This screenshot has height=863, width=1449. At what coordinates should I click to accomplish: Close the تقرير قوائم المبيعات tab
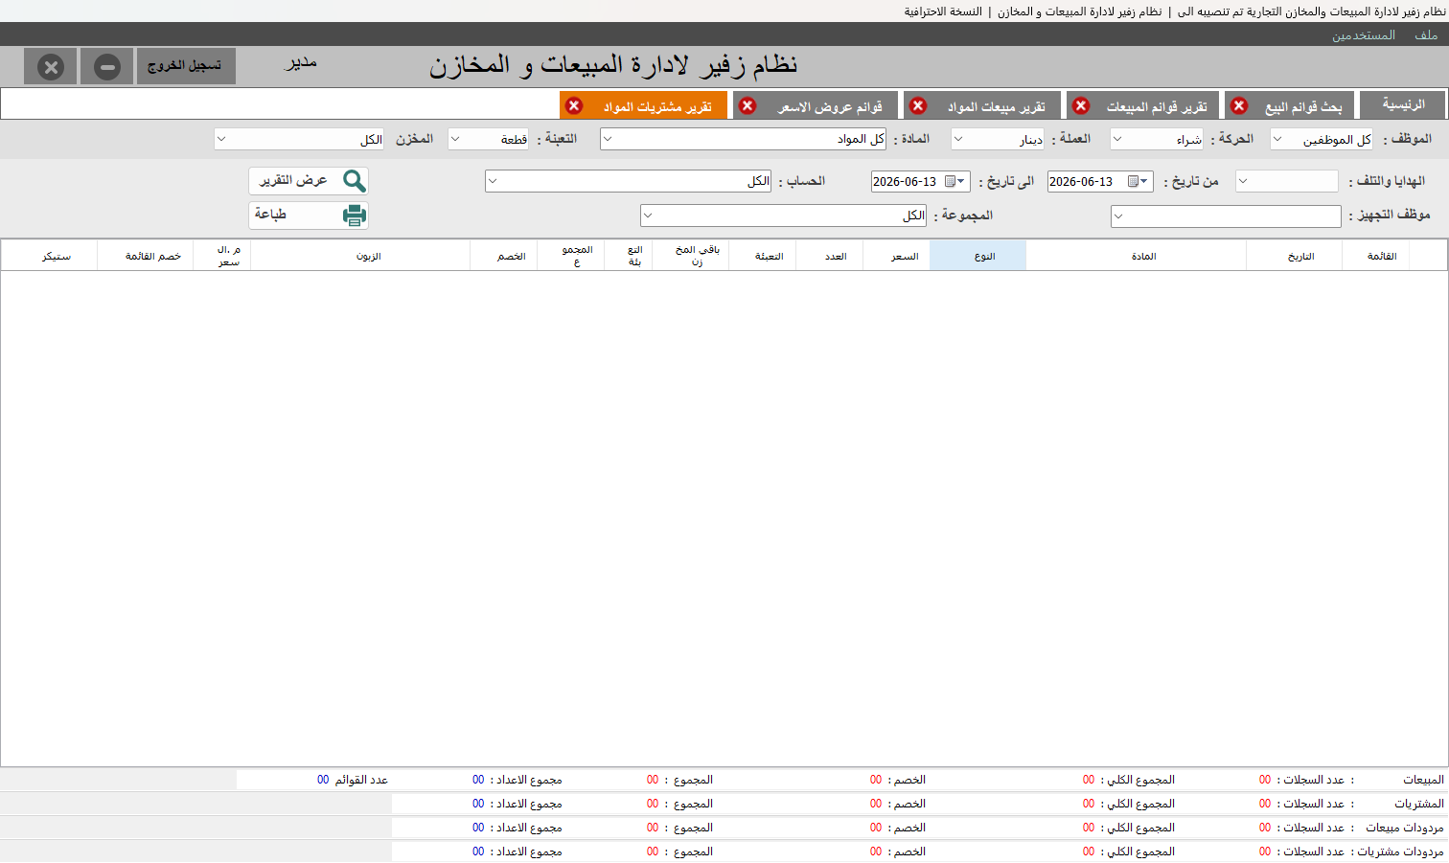click(x=1081, y=105)
